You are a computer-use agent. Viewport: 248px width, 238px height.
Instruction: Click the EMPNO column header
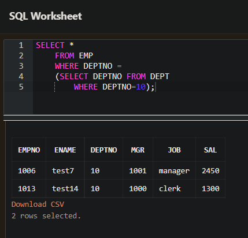click(29, 150)
